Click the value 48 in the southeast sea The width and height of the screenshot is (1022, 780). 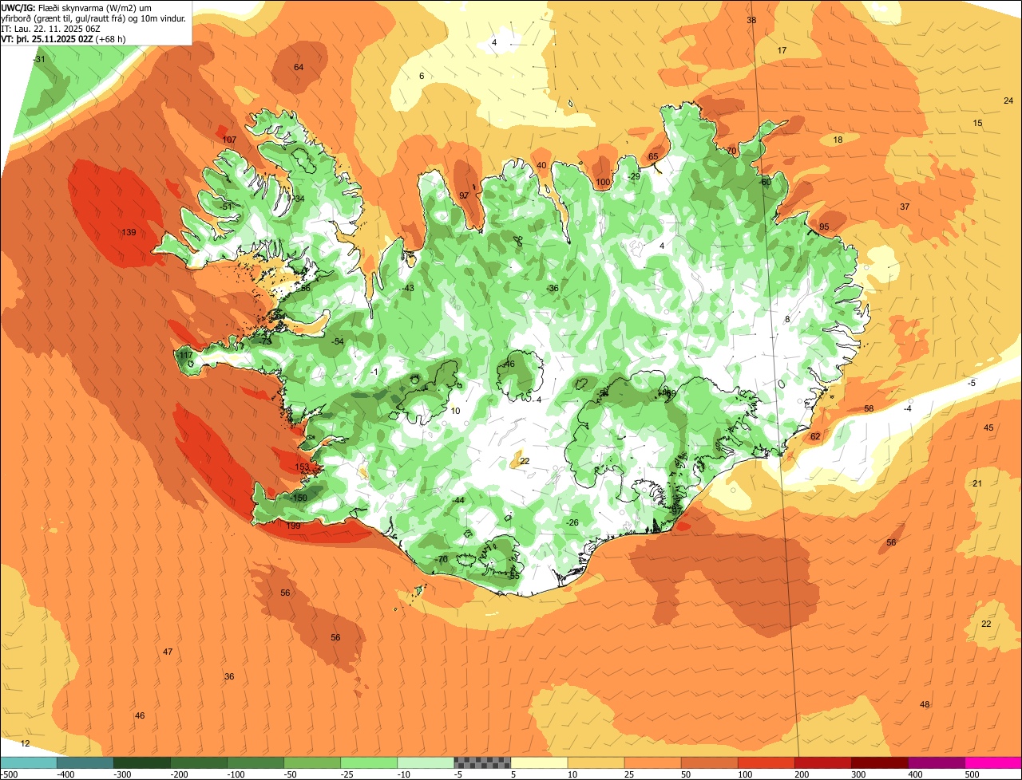coord(925,705)
